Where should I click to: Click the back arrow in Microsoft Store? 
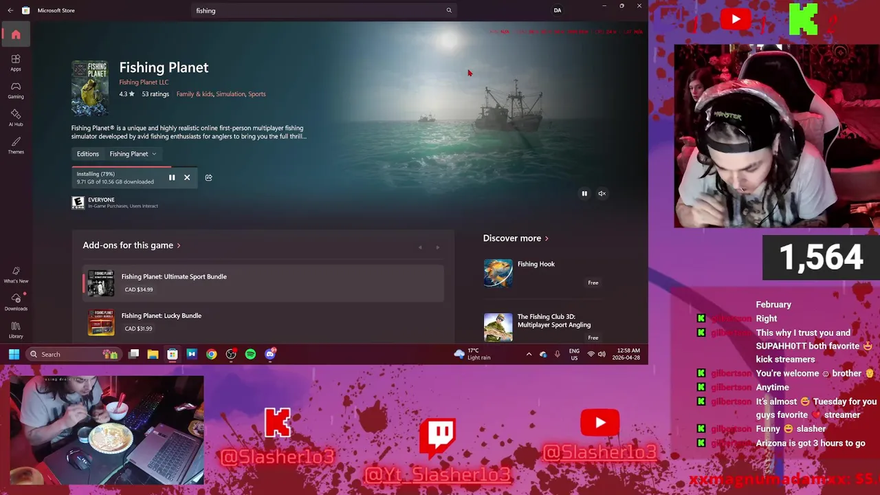tap(10, 10)
